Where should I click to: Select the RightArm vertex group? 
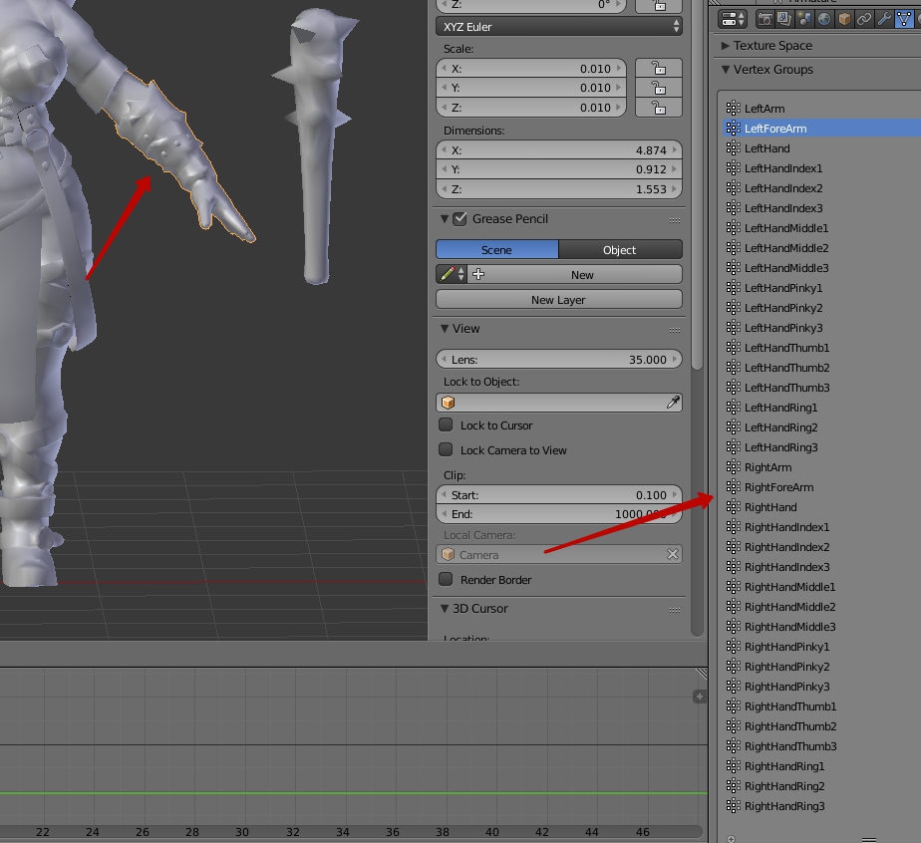click(821, 467)
